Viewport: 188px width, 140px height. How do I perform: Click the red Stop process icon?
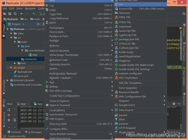coord(9,115)
